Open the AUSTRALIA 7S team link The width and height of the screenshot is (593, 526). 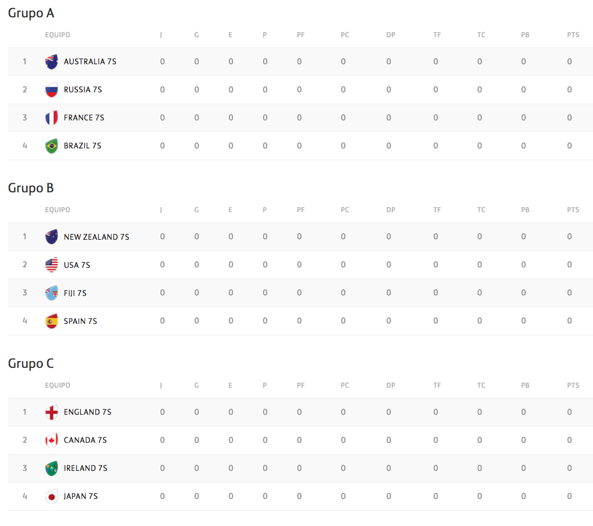(x=90, y=62)
